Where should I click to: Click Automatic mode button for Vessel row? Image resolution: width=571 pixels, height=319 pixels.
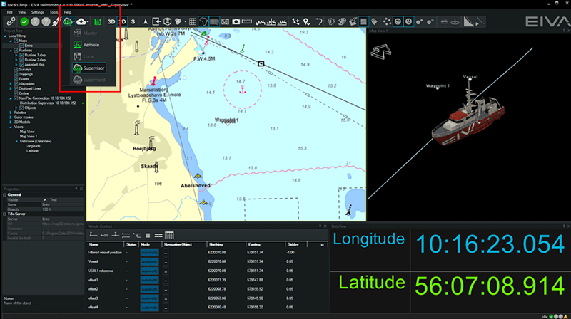pyautogui.click(x=150, y=261)
